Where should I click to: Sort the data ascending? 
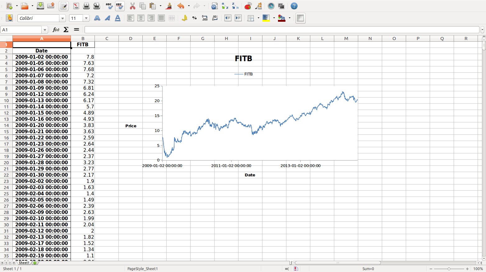225,6
